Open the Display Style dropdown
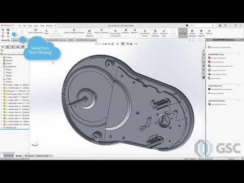244x183 pixels. tap(117, 44)
